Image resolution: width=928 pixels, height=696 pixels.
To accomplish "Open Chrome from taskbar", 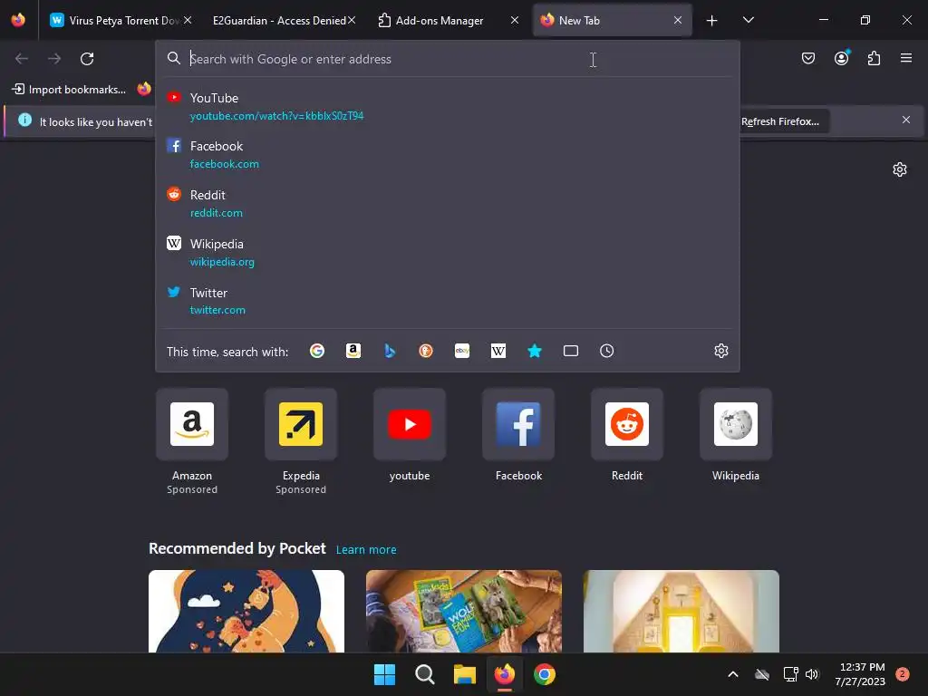I will [x=545, y=674].
